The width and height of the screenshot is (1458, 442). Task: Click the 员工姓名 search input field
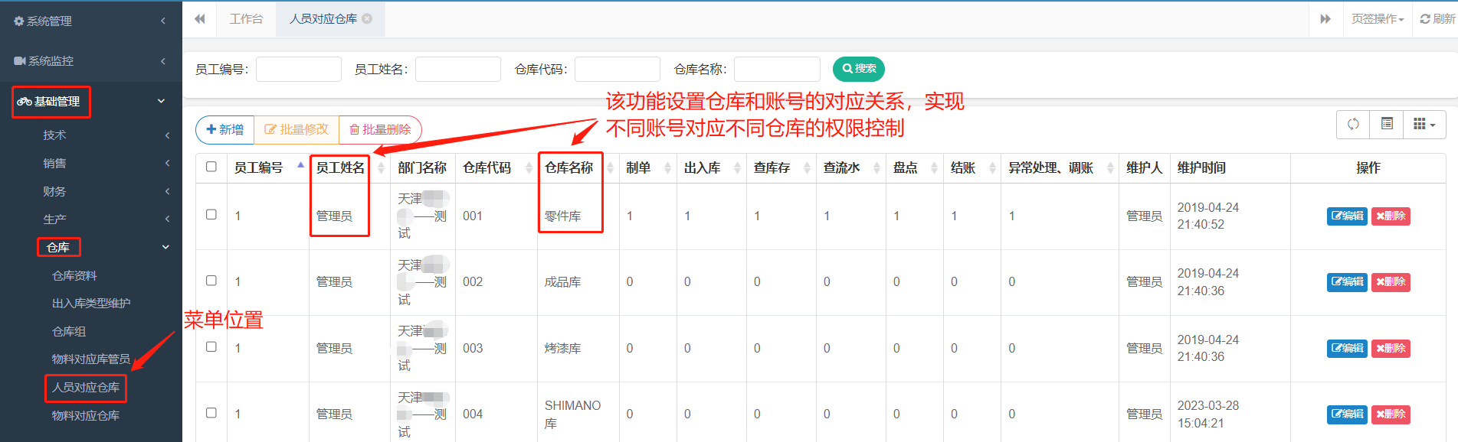(x=457, y=70)
